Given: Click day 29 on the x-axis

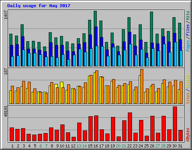Looking at the screenshot, I should coord(169,146).
